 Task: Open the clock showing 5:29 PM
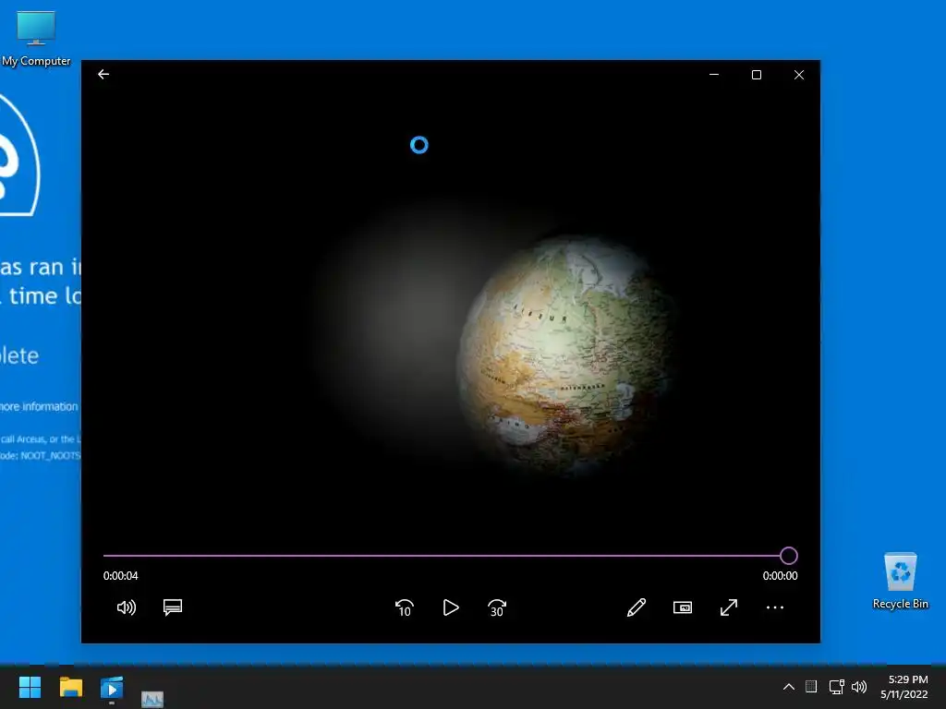pyautogui.click(x=904, y=687)
